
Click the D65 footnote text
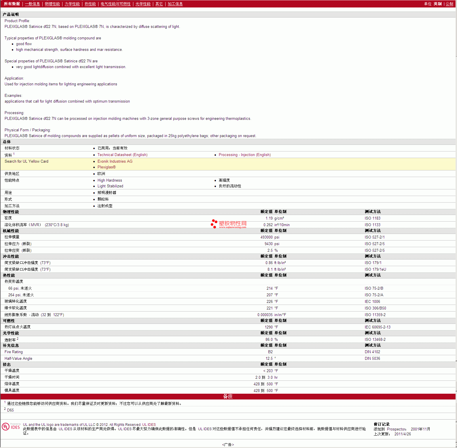(10, 410)
